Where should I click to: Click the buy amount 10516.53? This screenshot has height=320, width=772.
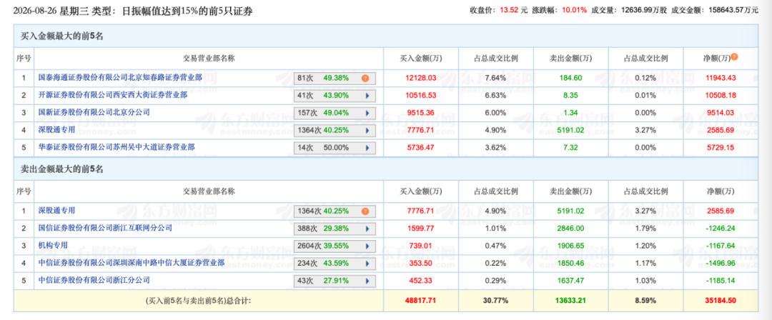[421, 95]
